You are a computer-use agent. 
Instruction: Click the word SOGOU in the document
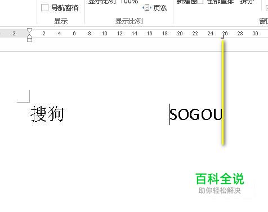click(x=196, y=114)
